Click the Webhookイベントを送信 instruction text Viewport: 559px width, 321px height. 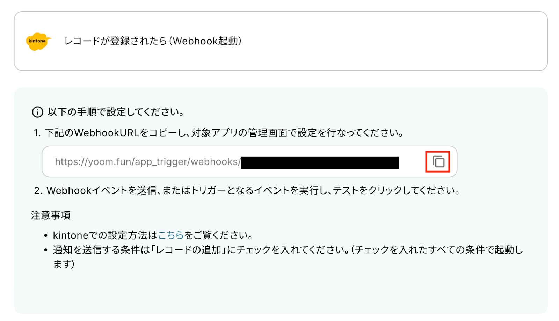click(x=253, y=190)
